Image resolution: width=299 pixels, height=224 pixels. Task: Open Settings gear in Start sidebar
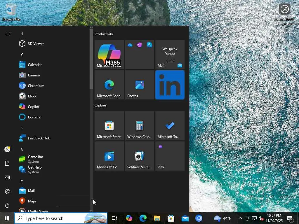point(7,191)
